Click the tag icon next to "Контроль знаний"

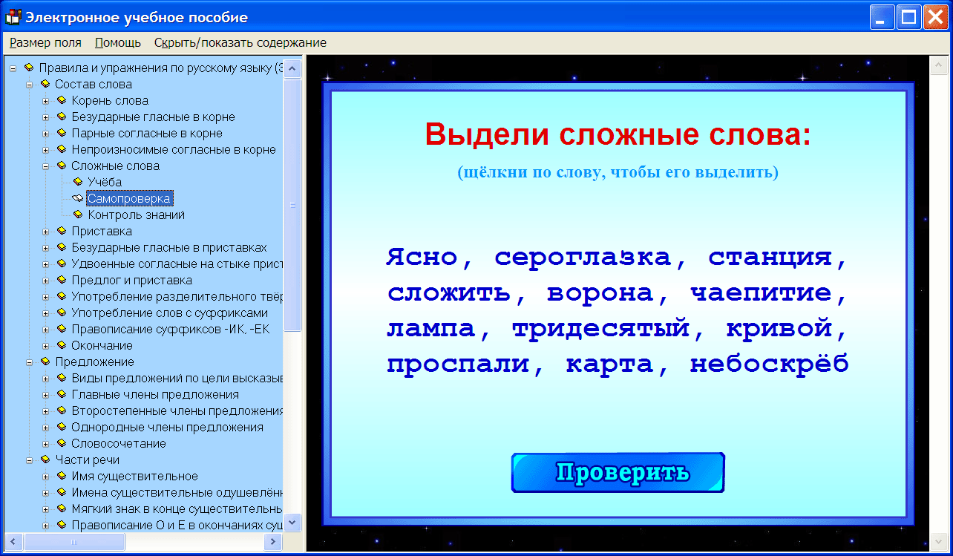click(x=77, y=214)
